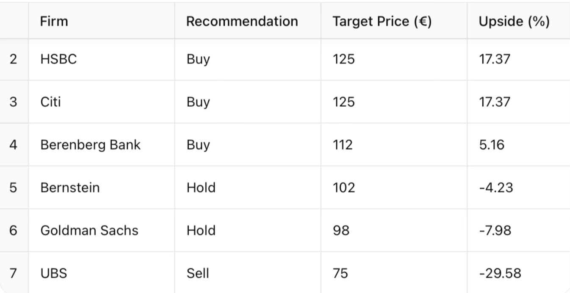Select the target price 112 cell

point(343,145)
